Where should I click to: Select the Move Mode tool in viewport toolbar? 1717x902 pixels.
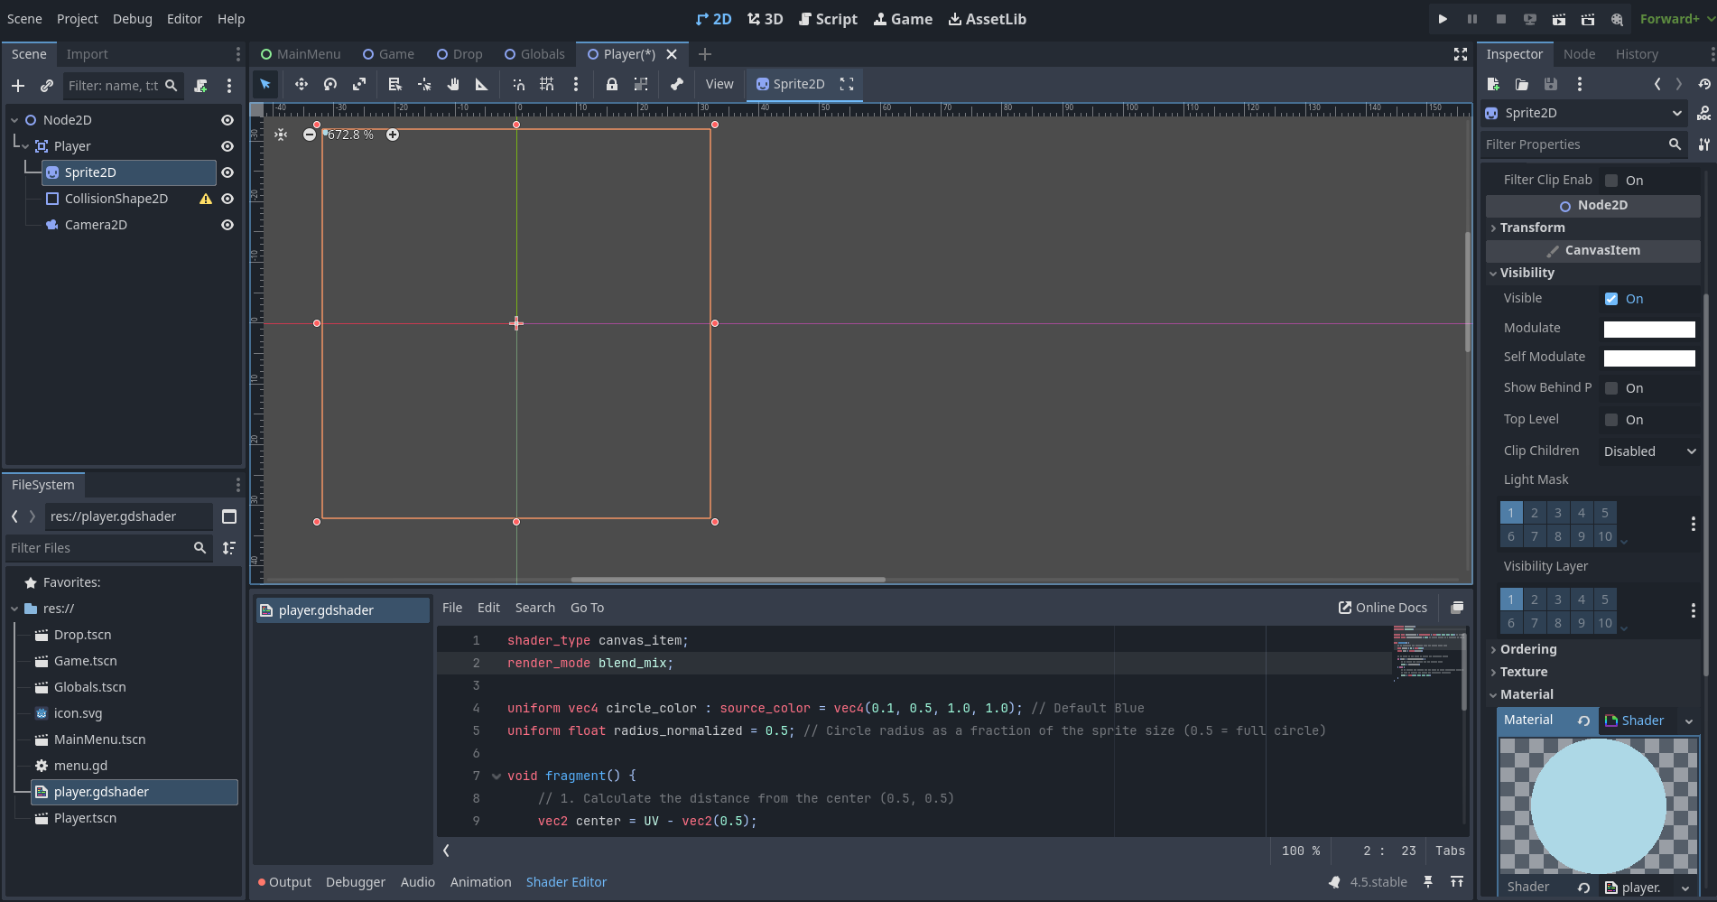tap(301, 84)
